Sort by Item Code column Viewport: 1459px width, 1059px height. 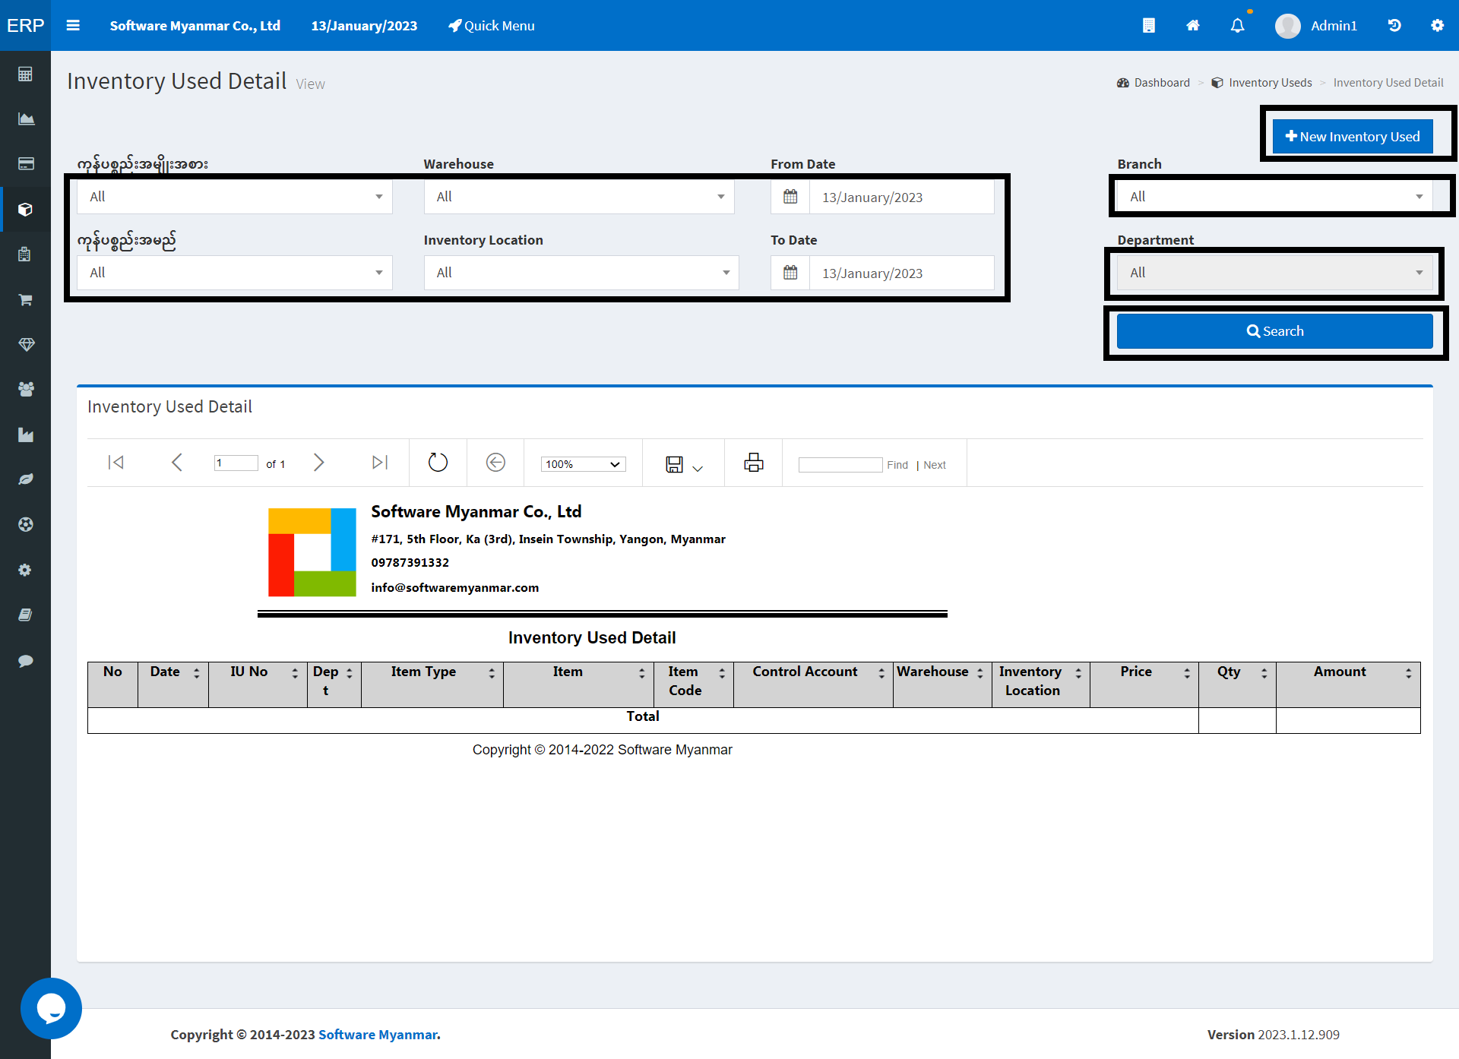tap(721, 673)
